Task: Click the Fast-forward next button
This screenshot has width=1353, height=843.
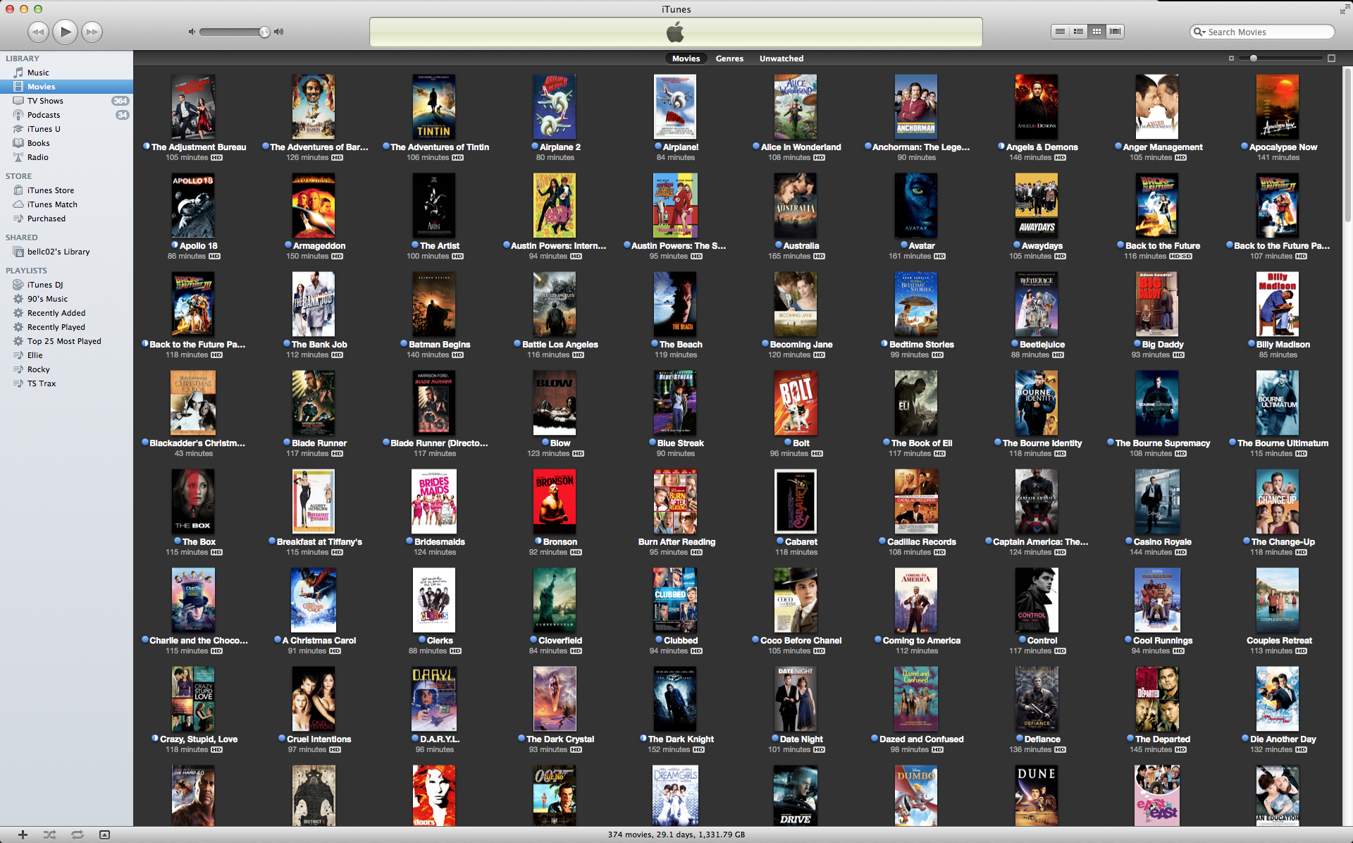Action: point(92,32)
